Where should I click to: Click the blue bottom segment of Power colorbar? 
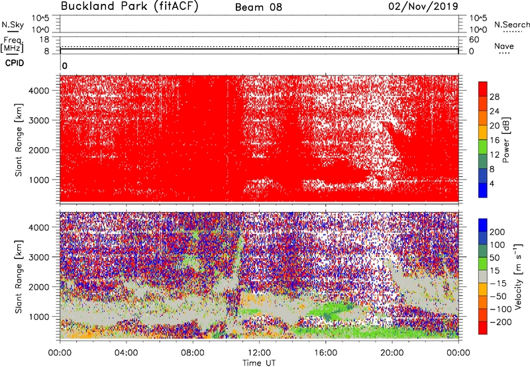(x=483, y=190)
